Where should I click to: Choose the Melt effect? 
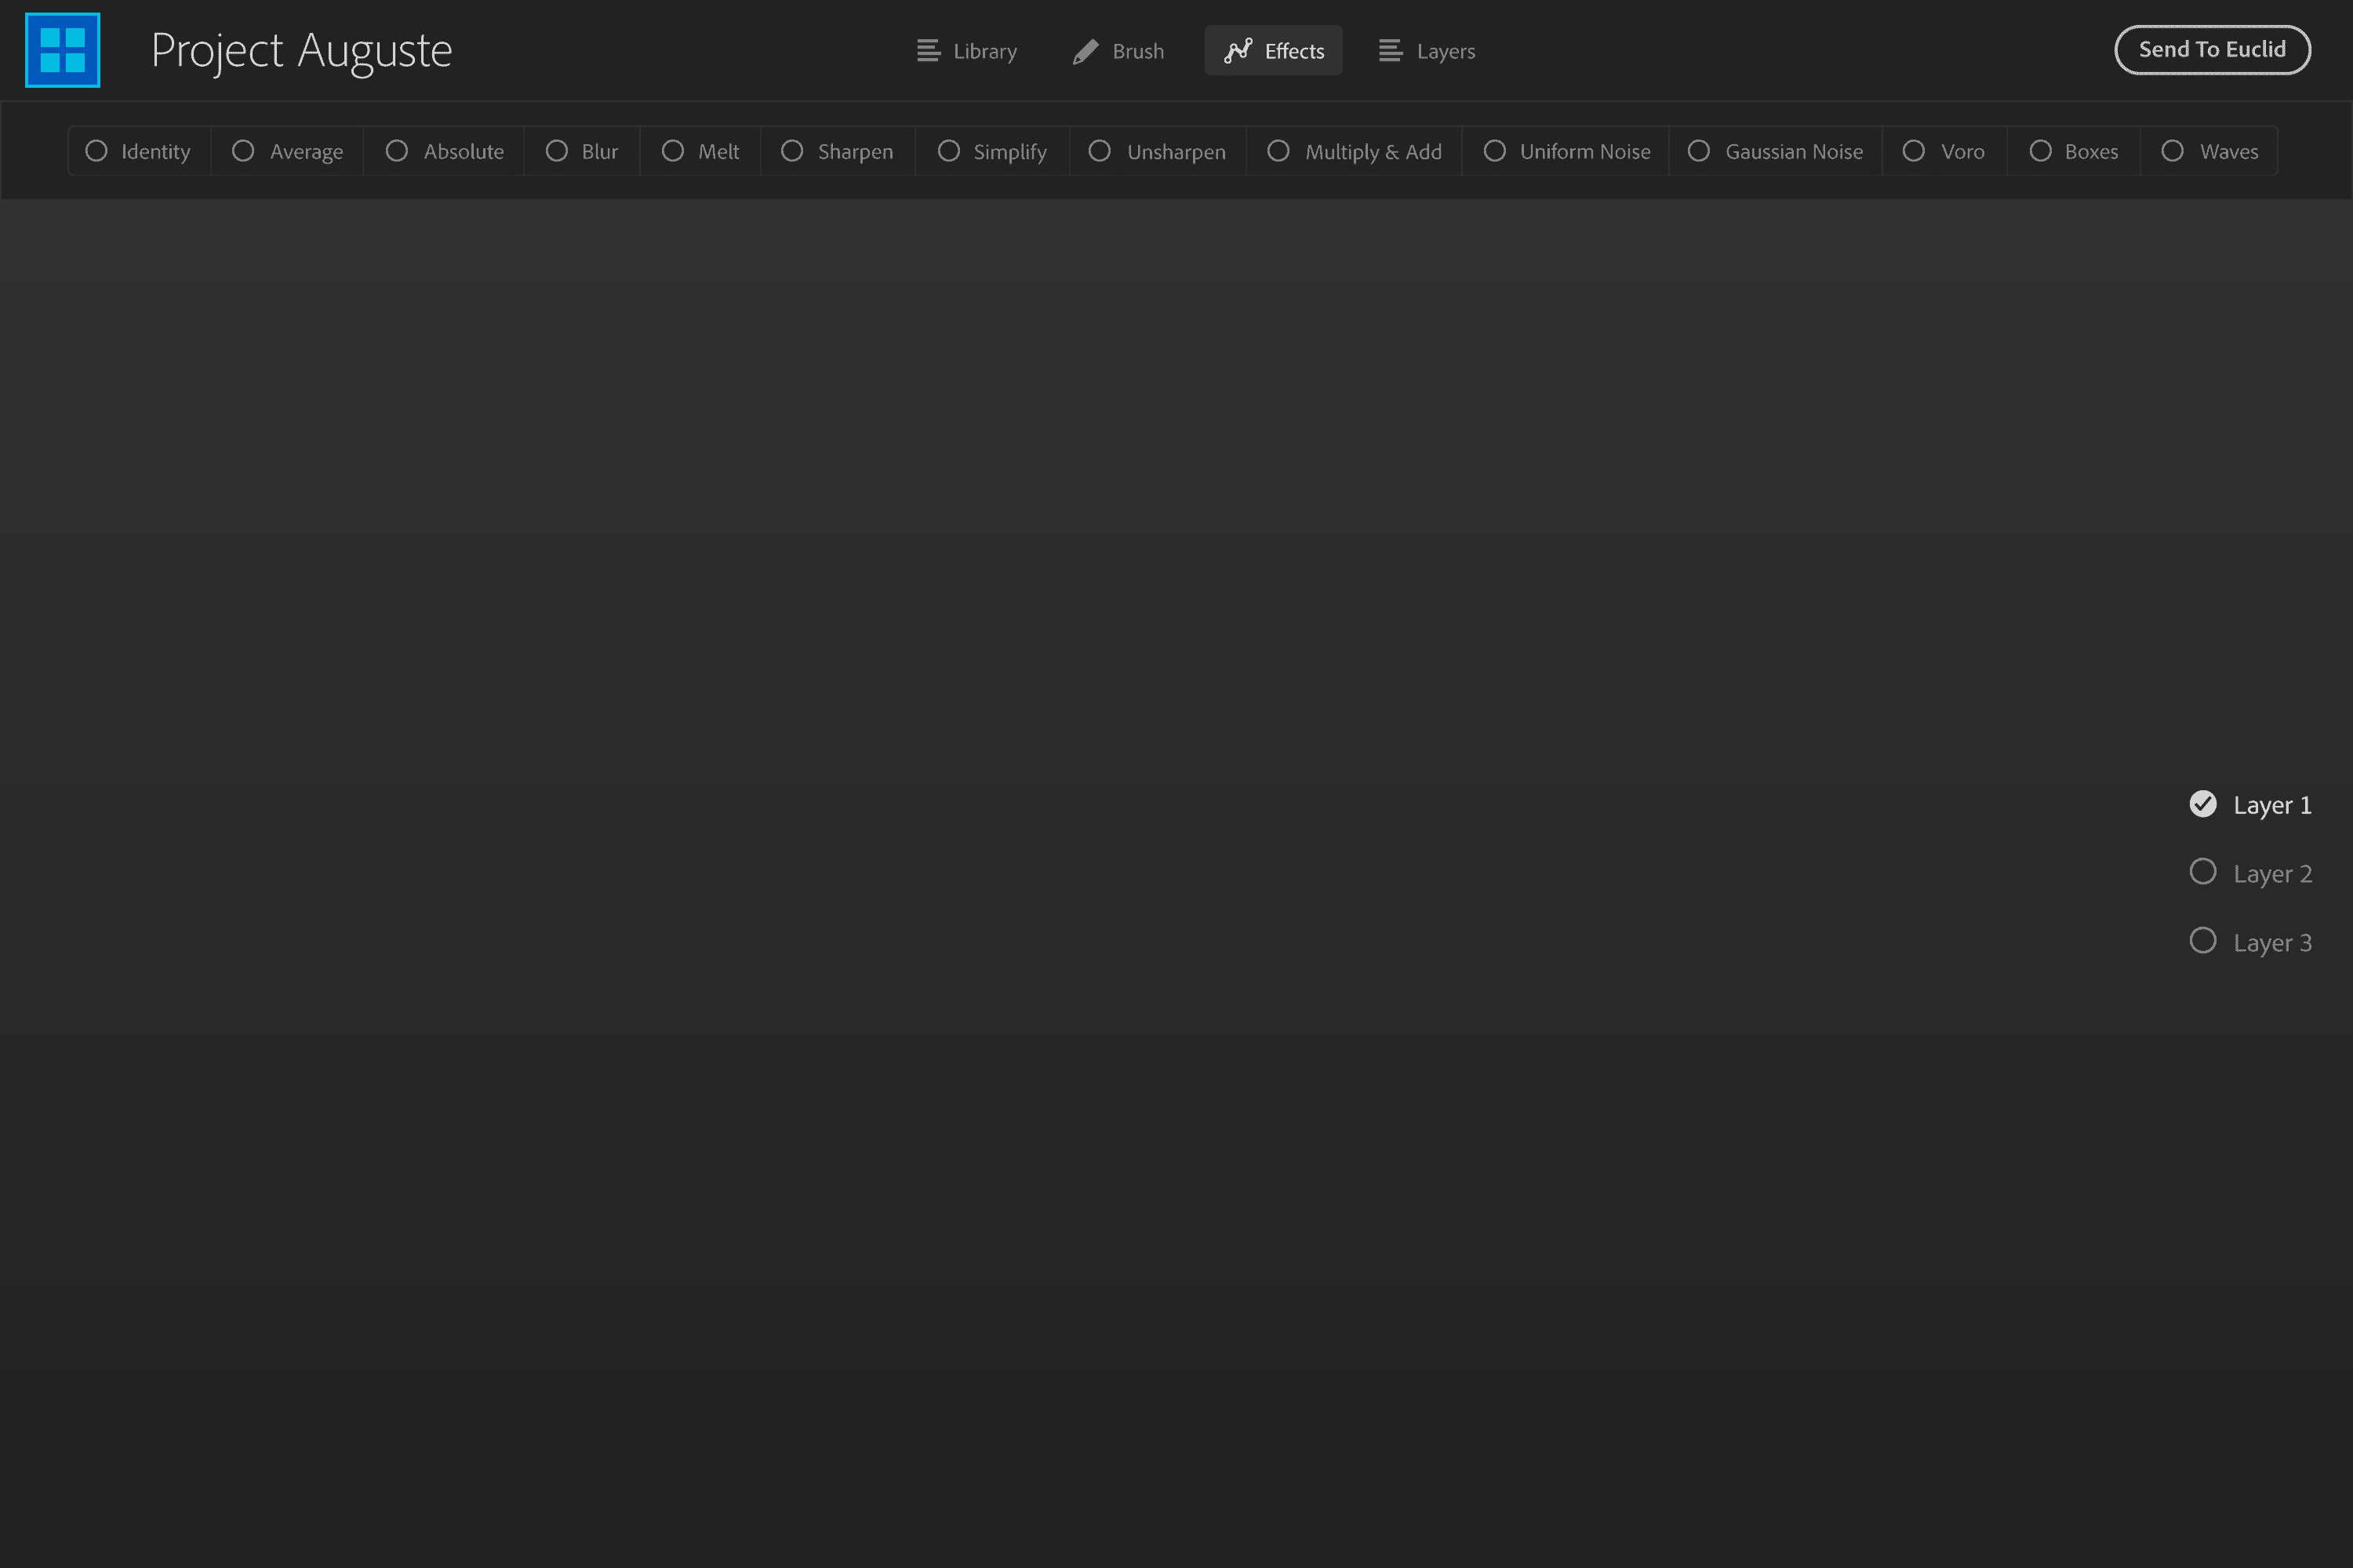(x=700, y=151)
